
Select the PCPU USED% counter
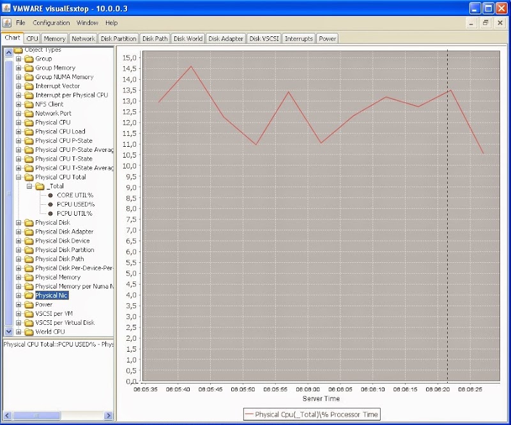coord(75,204)
